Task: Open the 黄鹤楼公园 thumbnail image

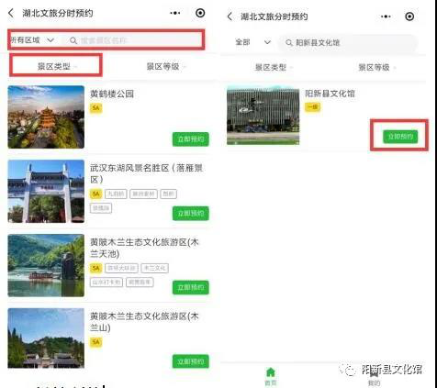Action: 46,117
